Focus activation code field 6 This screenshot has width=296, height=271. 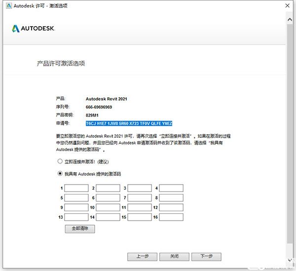tap(108, 198)
